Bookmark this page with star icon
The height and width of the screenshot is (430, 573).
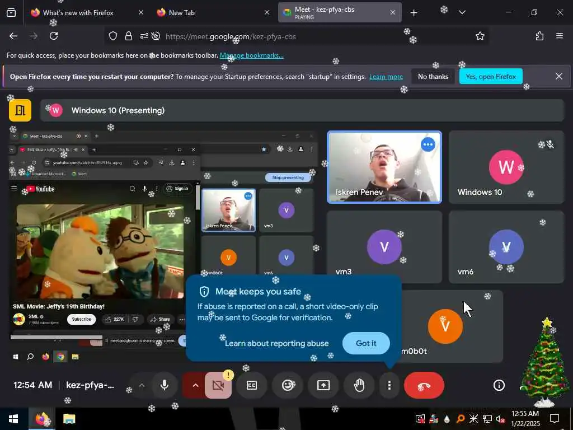click(x=480, y=36)
